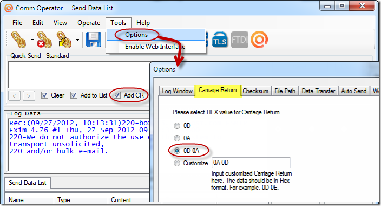This screenshot has height=206, width=381.
Task: Open the Tools menu
Action: pyautogui.click(x=119, y=23)
